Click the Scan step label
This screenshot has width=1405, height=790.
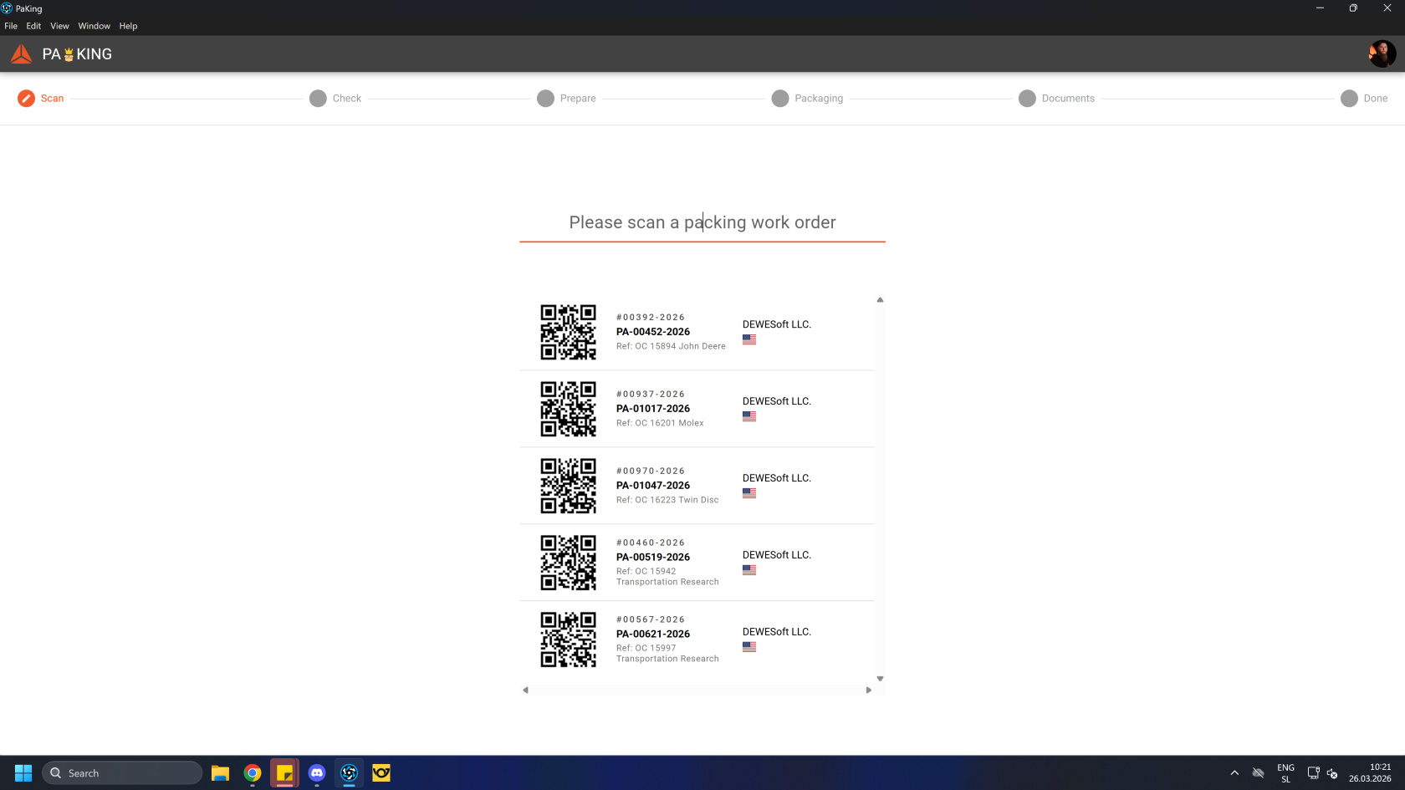point(52,99)
